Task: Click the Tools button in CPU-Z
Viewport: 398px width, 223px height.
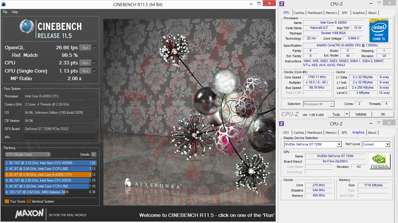Action: point(336,114)
